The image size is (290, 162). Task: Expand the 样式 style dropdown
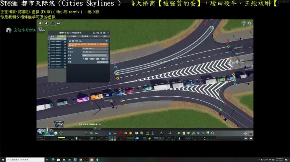pyautogui.click(x=95, y=55)
